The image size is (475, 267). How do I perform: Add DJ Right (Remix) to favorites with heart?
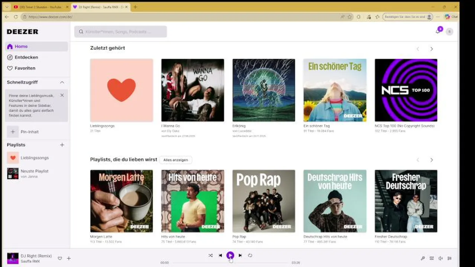point(60,258)
